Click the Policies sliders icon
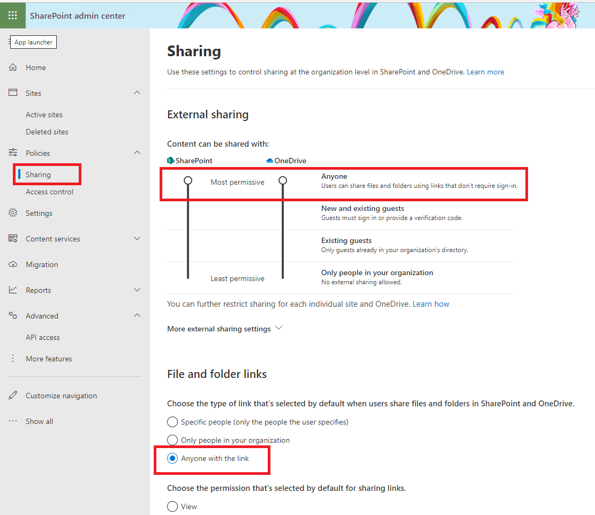 coord(13,153)
